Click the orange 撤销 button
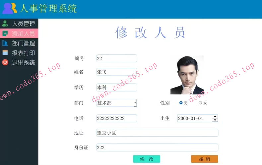The width and height of the screenshot is (262, 165). coord(205,159)
